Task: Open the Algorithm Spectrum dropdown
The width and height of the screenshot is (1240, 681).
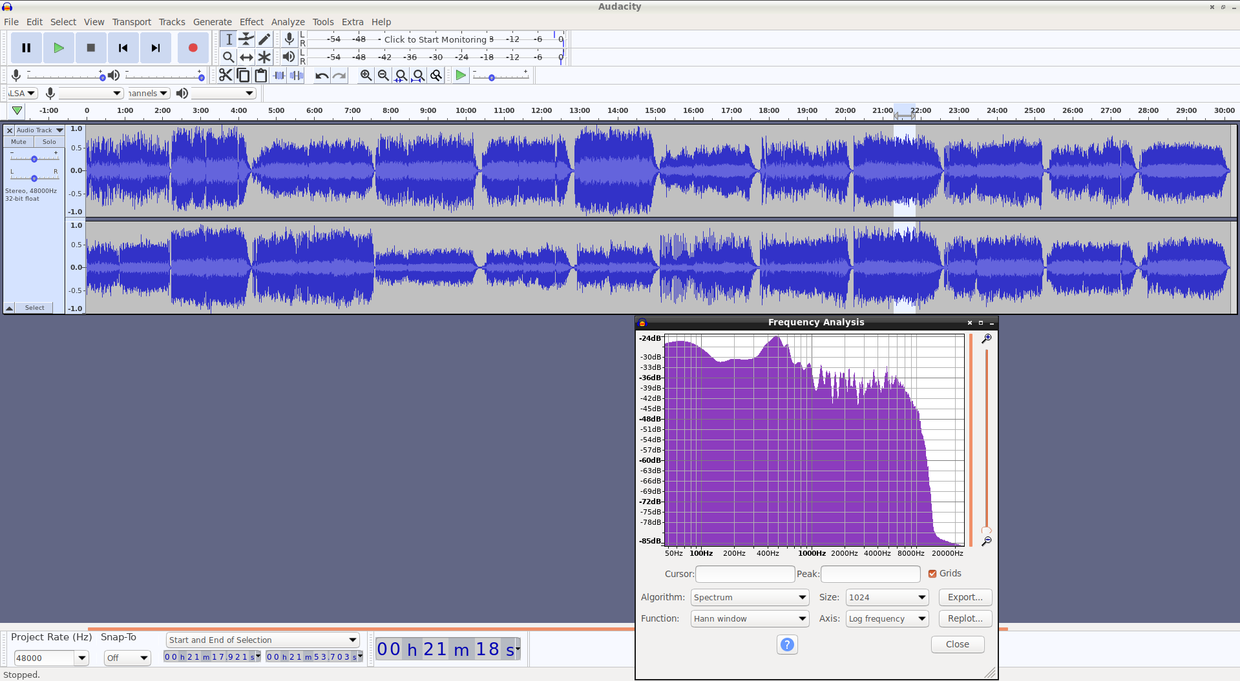Action: pos(750,597)
